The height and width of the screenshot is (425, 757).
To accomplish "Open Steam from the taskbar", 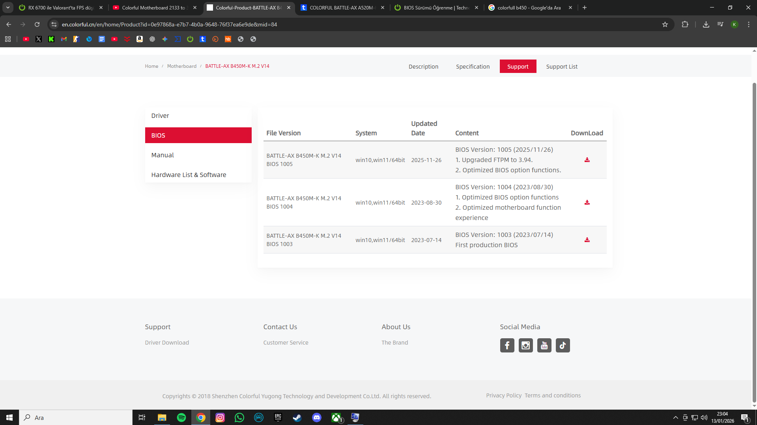I will (x=297, y=418).
